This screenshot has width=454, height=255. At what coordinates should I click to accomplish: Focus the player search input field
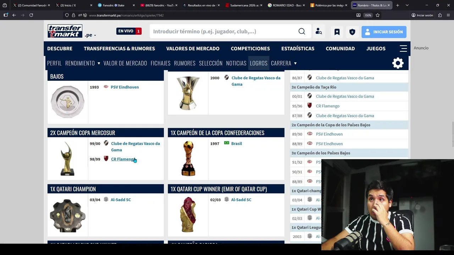(x=223, y=32)
